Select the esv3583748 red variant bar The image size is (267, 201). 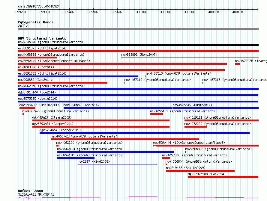coord(27,108)
